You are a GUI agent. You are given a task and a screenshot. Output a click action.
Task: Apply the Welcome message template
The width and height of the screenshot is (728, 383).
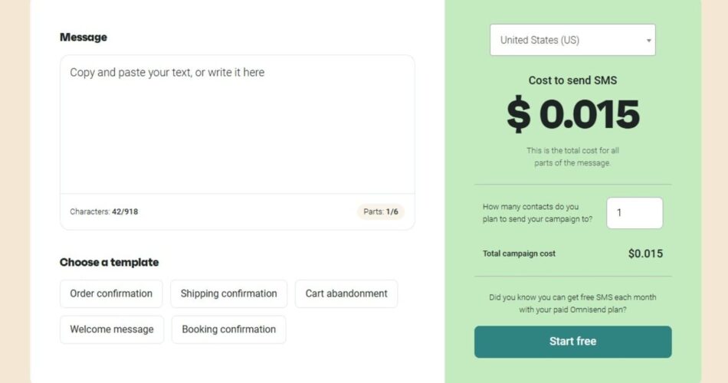[x=112, y=329]
